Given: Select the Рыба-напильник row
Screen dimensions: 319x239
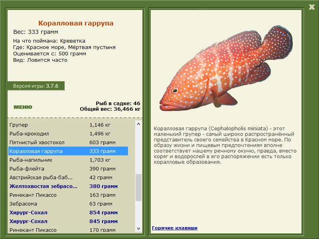Looking at the screenshot, I should tap(68, 160).
